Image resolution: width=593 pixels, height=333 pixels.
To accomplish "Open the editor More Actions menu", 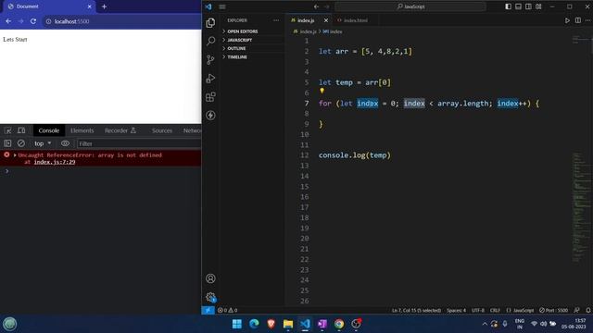I will pos(587,20).
